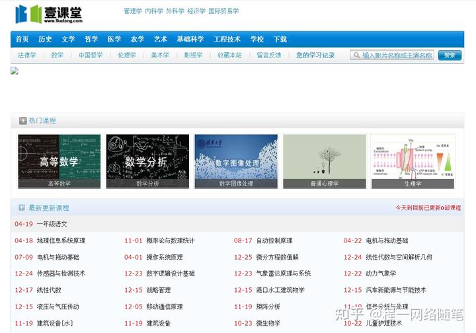This screenshot has width=476, height=333.
Task: Open the 传感器与检测技术 course link
Action: pos(61,274)
